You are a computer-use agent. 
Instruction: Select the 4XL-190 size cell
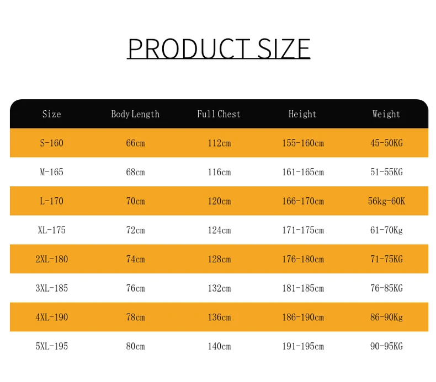(x=51, y=318)
